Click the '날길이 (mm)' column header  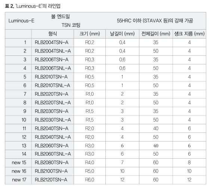tap(122, 34)
